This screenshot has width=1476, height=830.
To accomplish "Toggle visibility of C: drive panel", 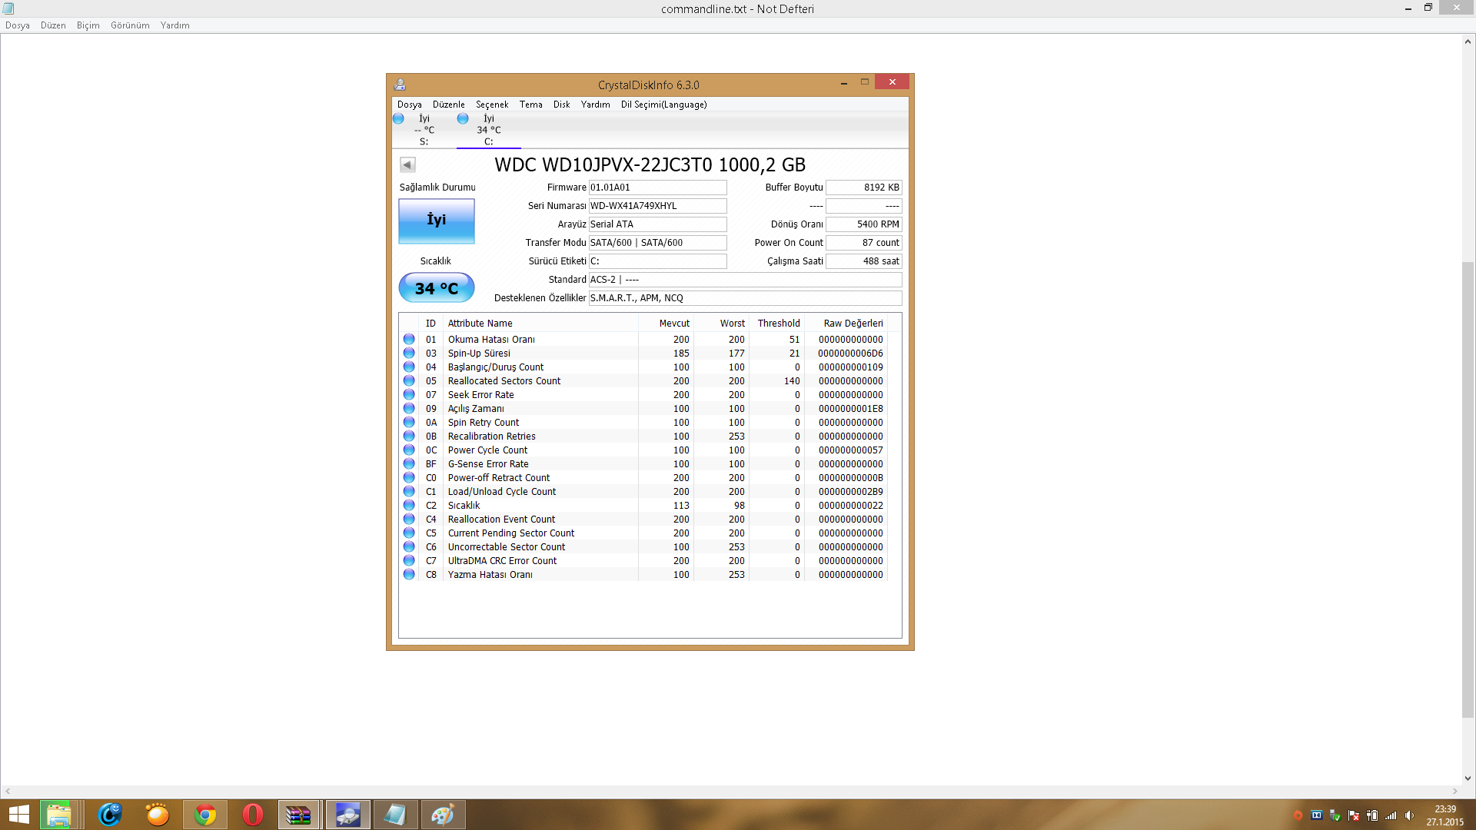I will [487, 128].
